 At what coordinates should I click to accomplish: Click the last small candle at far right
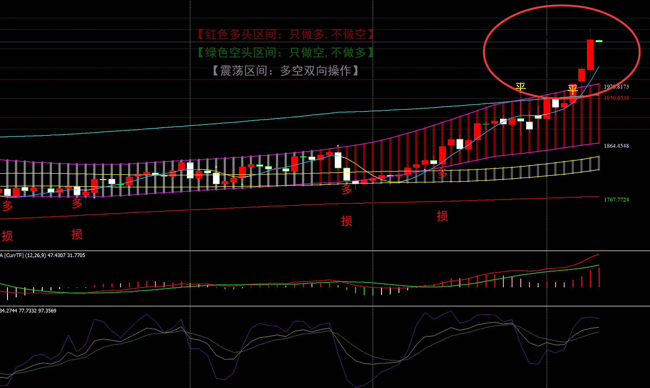[599, 41]
